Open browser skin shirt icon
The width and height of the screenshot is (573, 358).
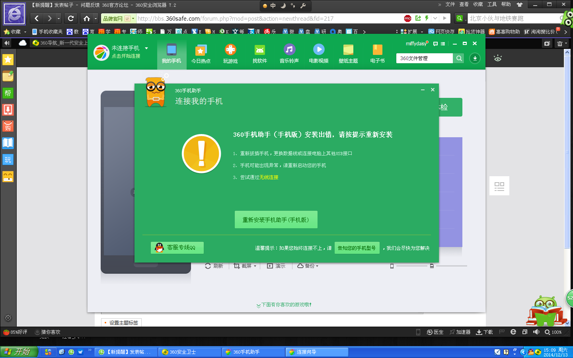(520, 4)
